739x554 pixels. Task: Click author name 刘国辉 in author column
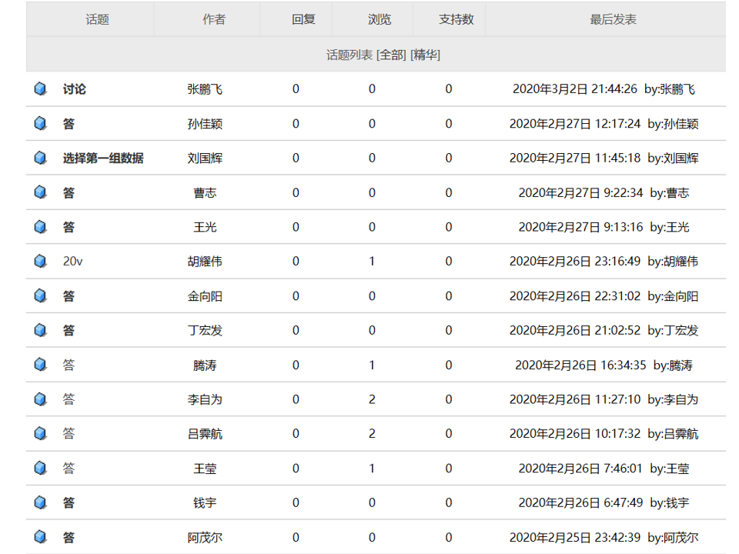click(205, 159)
